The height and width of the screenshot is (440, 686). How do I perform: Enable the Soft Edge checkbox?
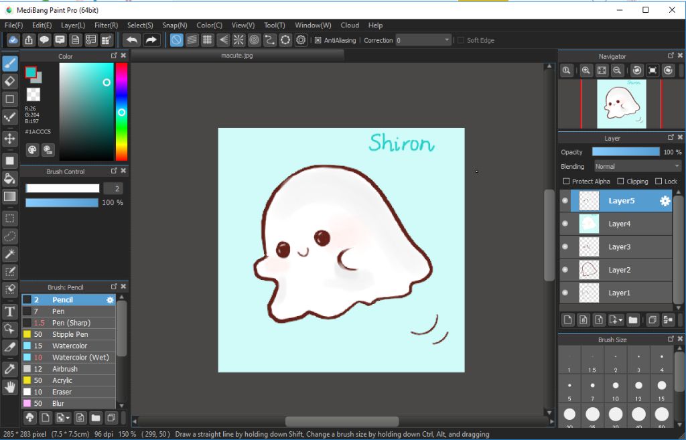(x=461, y=40)
